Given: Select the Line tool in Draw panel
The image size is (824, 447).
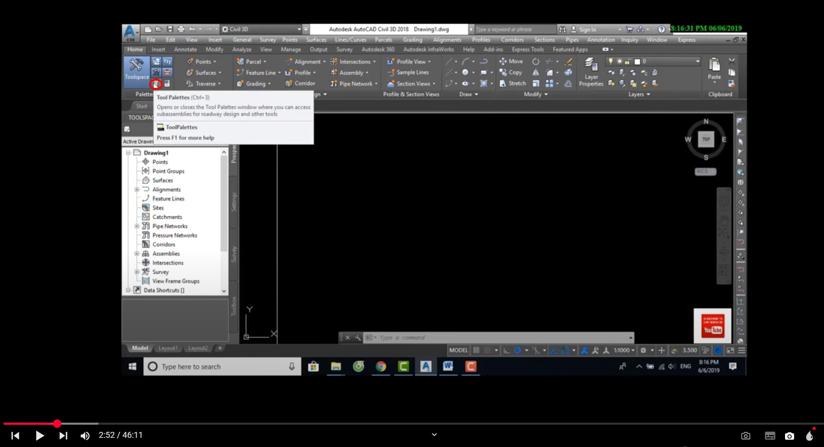Looking at the screenshot, I should (x=449, y=61).
